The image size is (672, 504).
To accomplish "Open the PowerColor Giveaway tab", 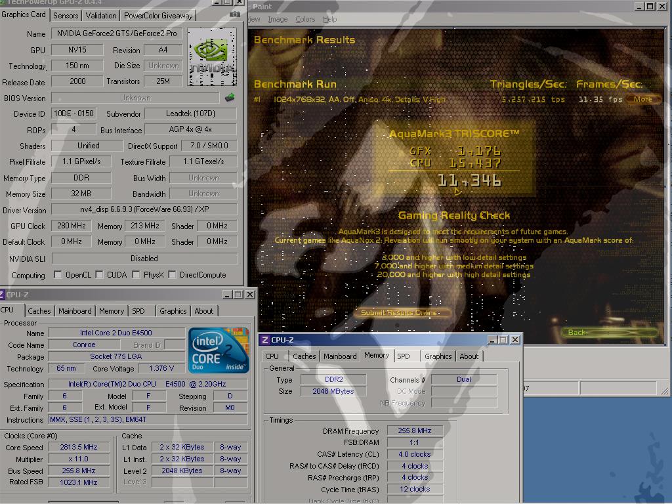I will tap(158, 16).
